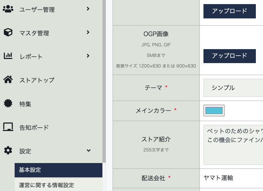
Task: Click the bar chart icon for レポート
Action: point(8,56)
